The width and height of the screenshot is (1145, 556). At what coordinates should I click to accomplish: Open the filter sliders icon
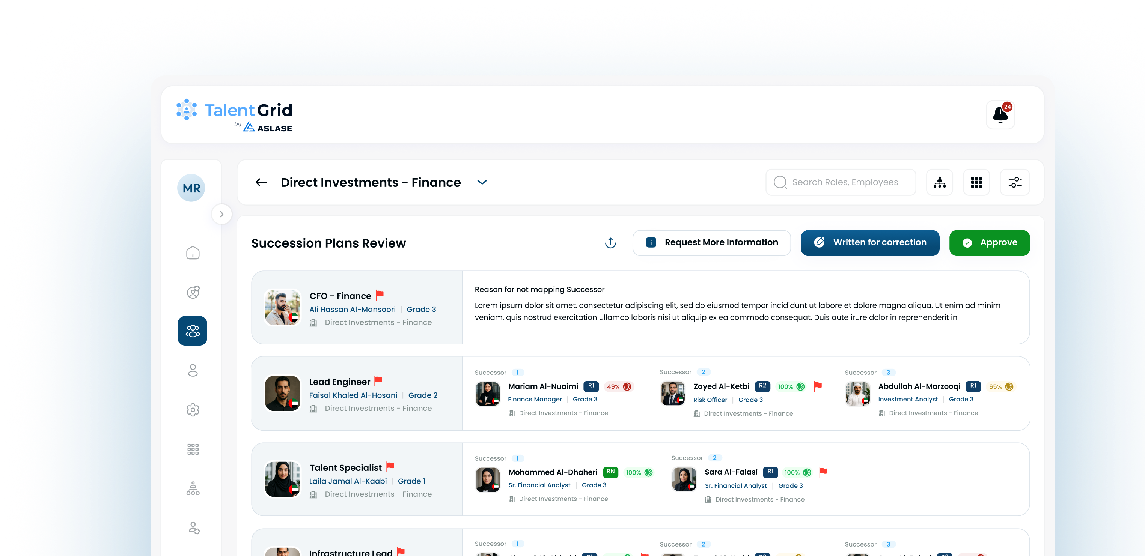coord(1015,182)
